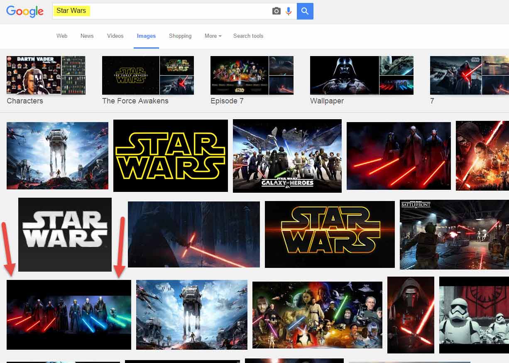The width and height of the screenshot is (509, 363).
Task: Open the Battlefront gameplay image
Action: point(454,235)
